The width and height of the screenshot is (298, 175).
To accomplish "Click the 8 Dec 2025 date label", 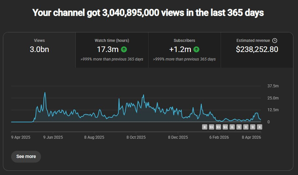I will [x=178, y=137].
